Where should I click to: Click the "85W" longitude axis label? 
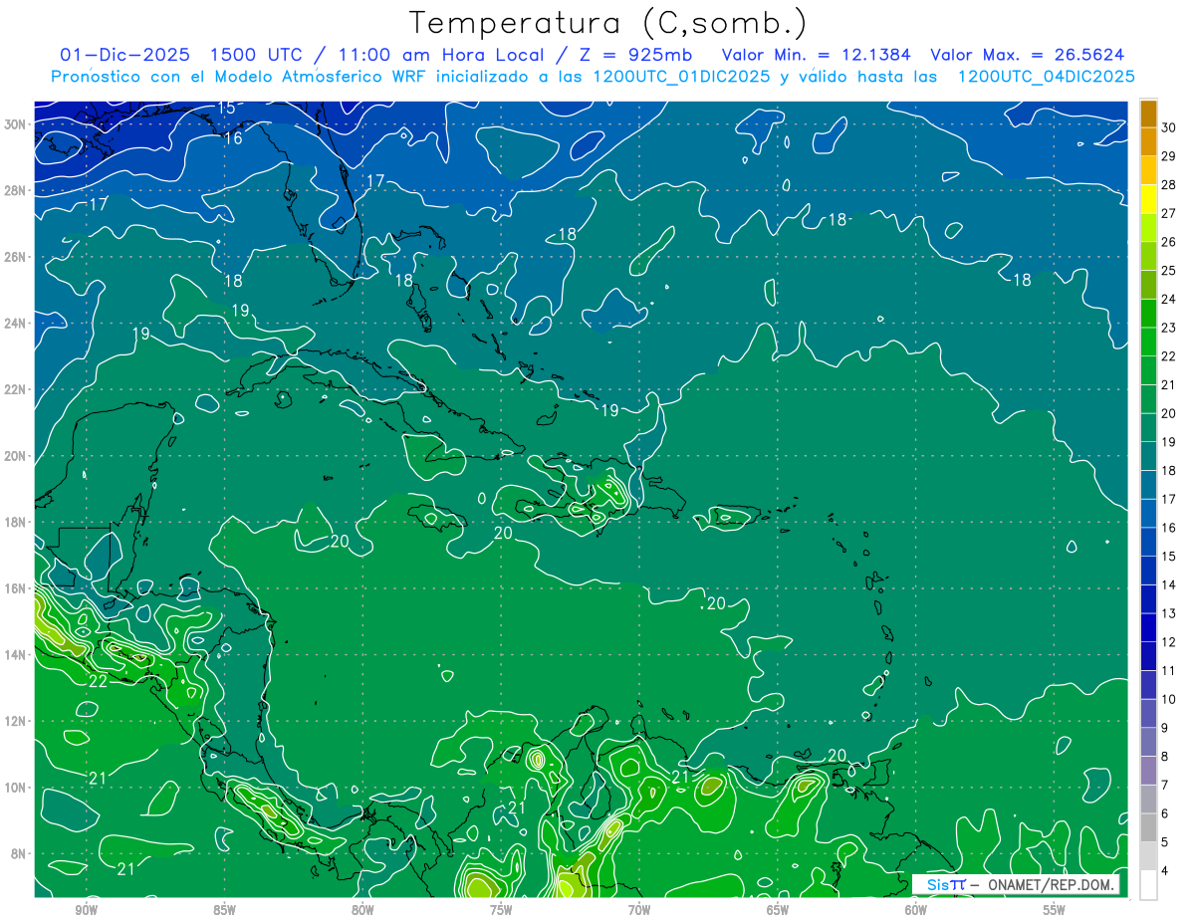coord(225,910)
